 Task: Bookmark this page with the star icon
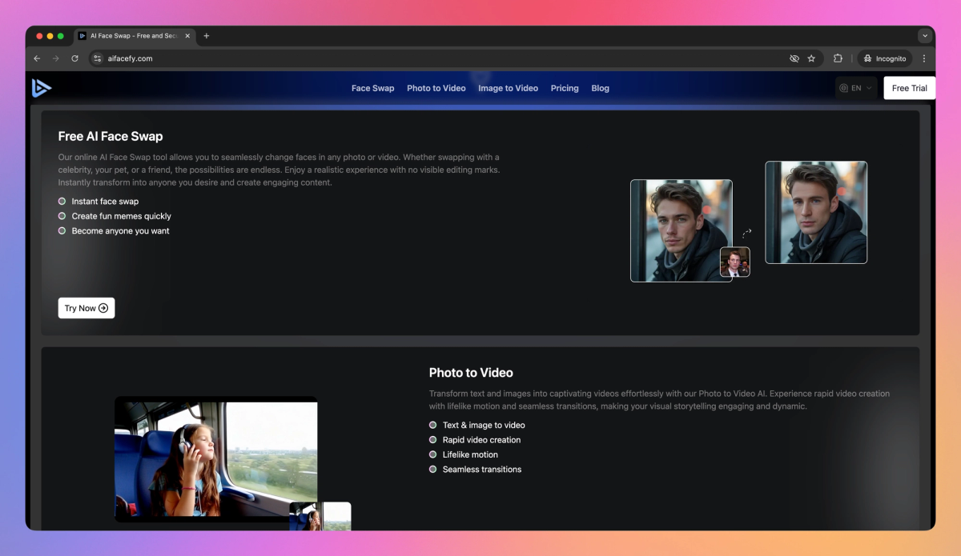[811, 58]
